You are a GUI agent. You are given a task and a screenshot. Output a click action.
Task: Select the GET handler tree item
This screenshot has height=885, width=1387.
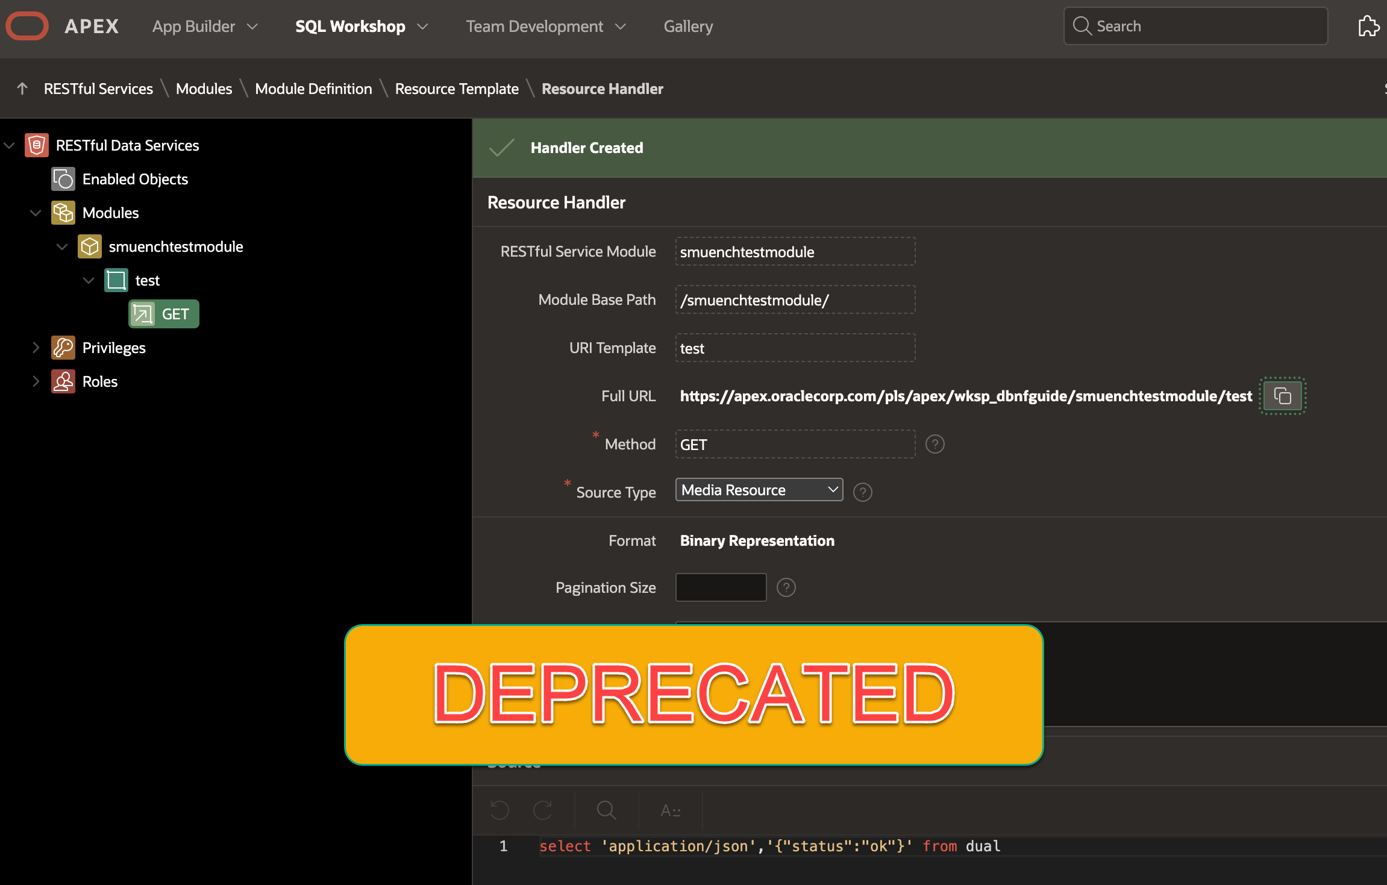pos(164,314)
